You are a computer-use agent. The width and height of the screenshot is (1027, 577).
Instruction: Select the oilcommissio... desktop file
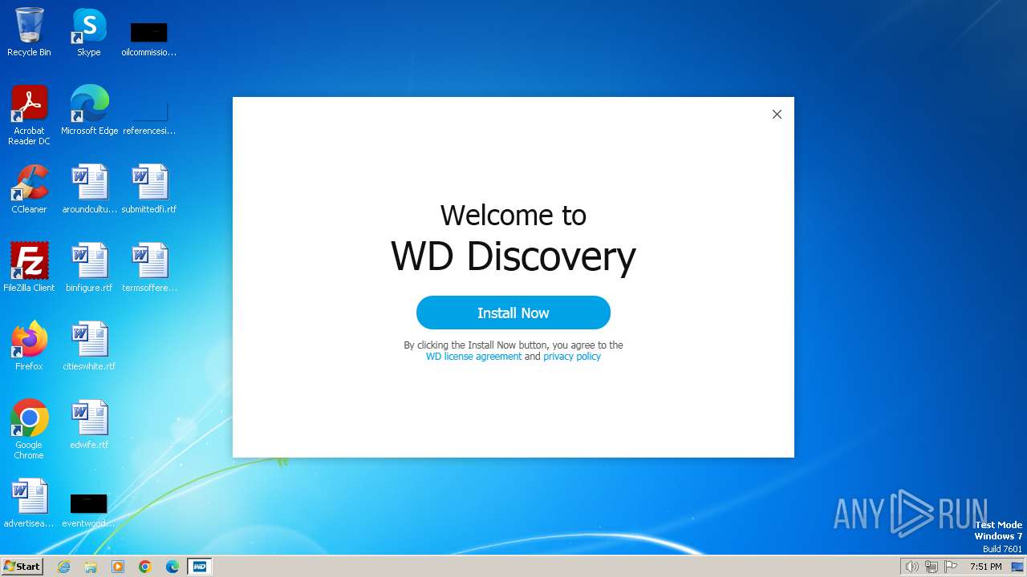149,39
